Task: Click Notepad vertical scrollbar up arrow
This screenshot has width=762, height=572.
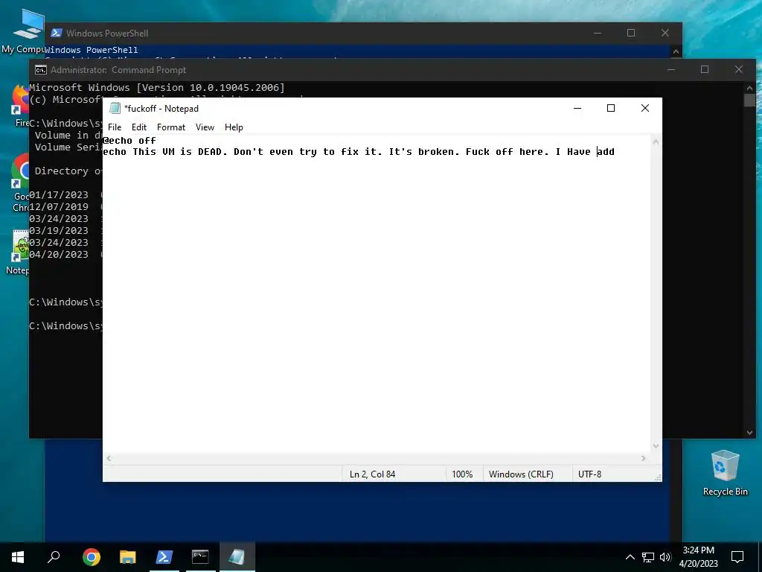Action: coord(656,142)
